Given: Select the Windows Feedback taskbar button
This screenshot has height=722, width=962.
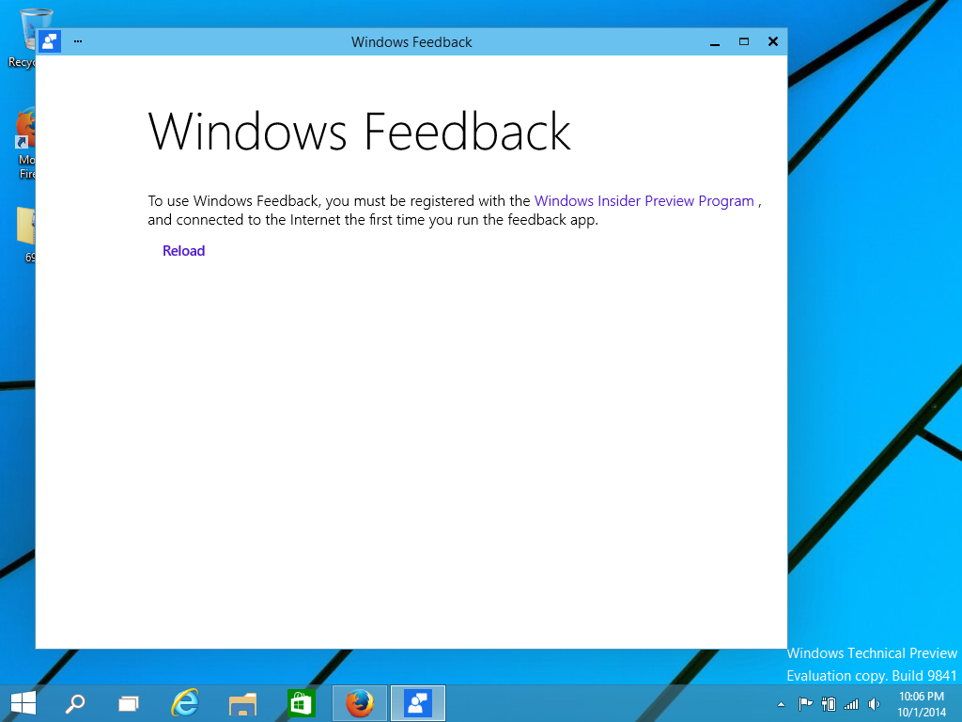Looking at the screenshot, I should (418, 703).
